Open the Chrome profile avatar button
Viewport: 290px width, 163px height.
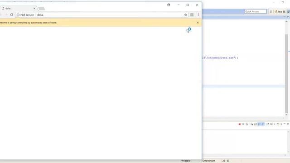point(169,5)
